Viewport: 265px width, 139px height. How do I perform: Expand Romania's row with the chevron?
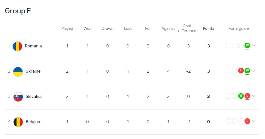[254, 45]
